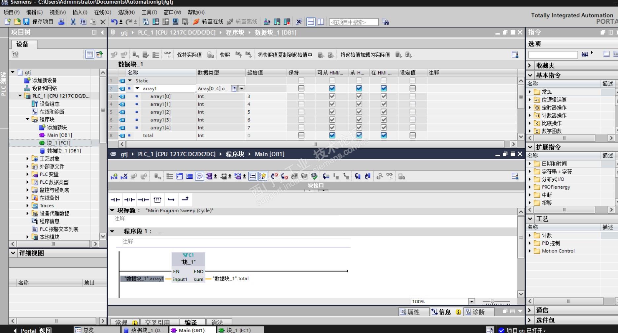The width and height of the screenshot is (618, 333).
Task: Toggle the 设定值 checkbox for total
Action: 413,136
